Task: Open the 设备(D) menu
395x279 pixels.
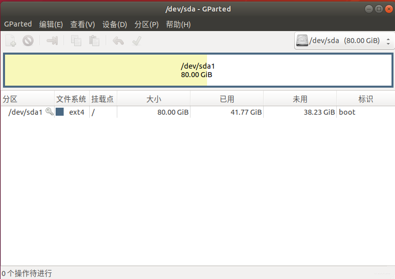Action: (115, 24)
